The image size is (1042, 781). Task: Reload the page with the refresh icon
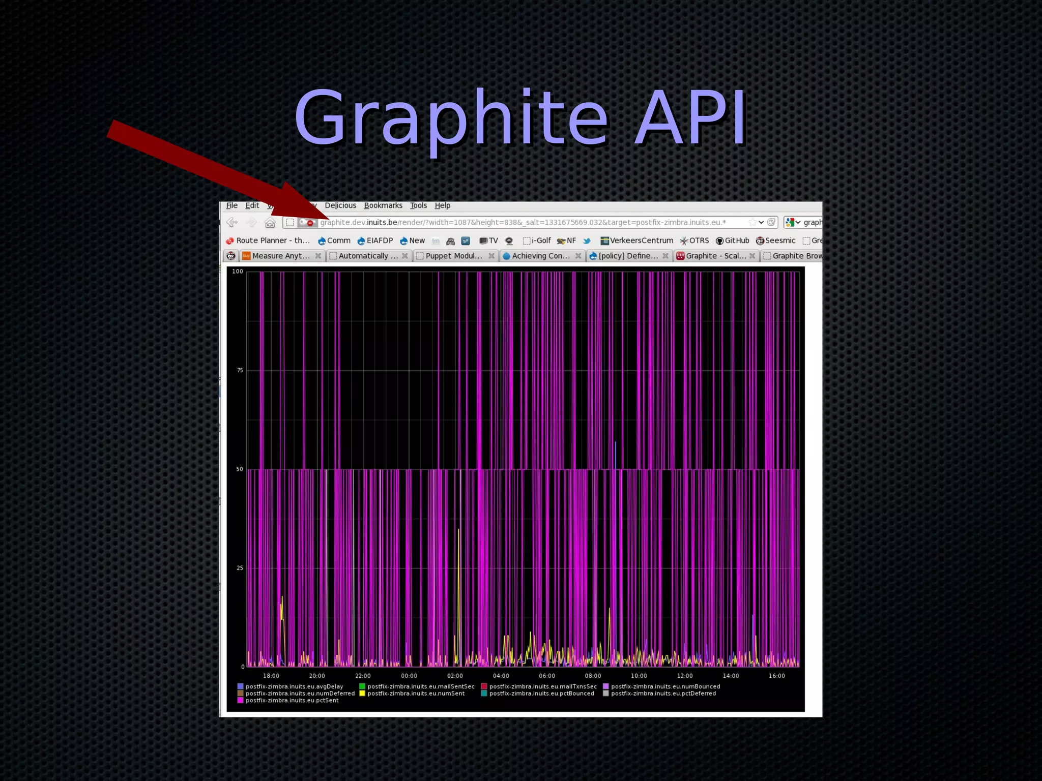(x=771, y=222)
